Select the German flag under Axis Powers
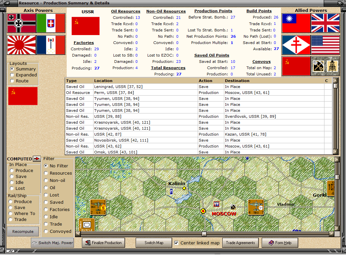The image size is (346, 255). pos(22,23)
